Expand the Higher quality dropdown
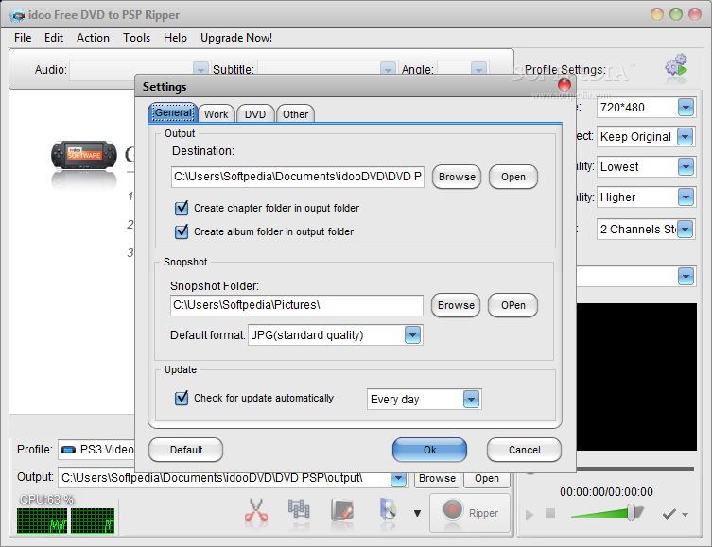This screenshot has height=547, width=712. point(686,197)
